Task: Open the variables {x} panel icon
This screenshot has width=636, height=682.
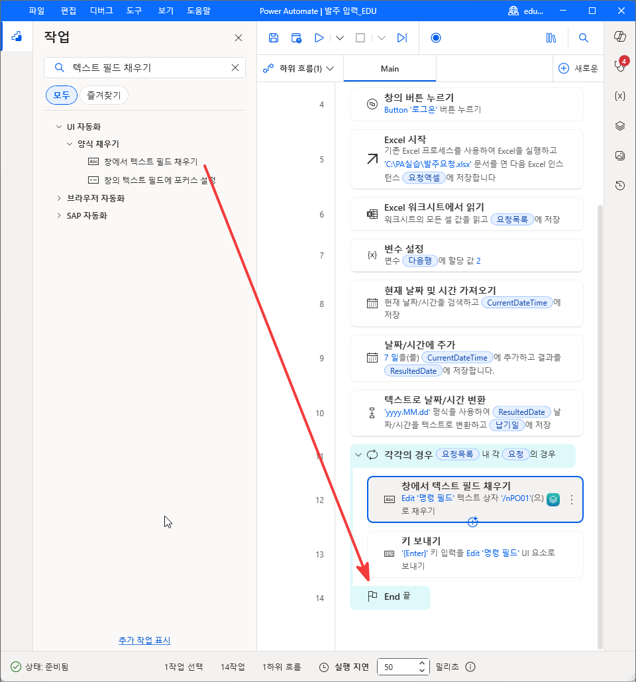Action: tap(620, 96)
